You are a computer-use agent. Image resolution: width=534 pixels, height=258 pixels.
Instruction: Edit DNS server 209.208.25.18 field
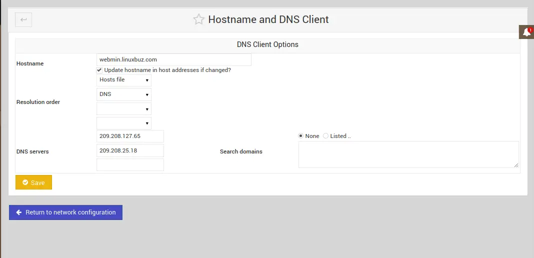[130, 150]
